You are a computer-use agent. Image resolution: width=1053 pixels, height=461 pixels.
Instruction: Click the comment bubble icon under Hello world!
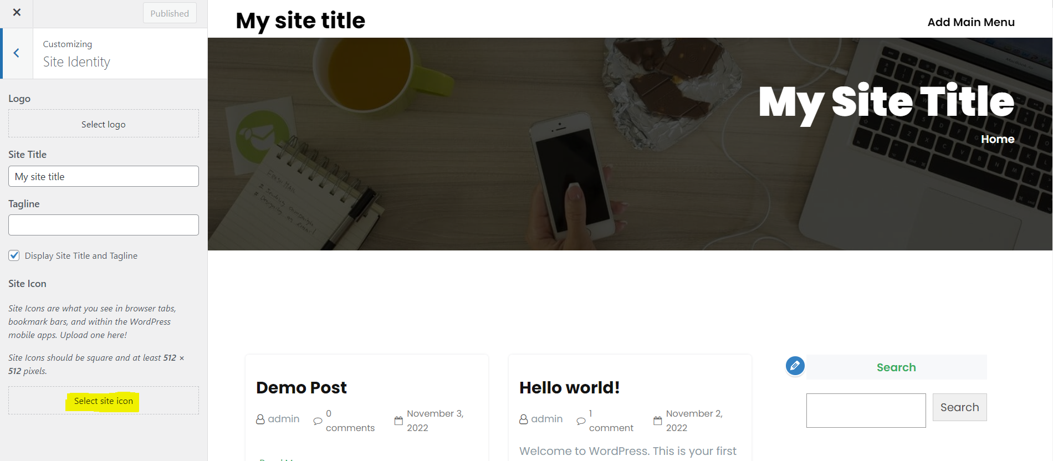pos(581,421)
